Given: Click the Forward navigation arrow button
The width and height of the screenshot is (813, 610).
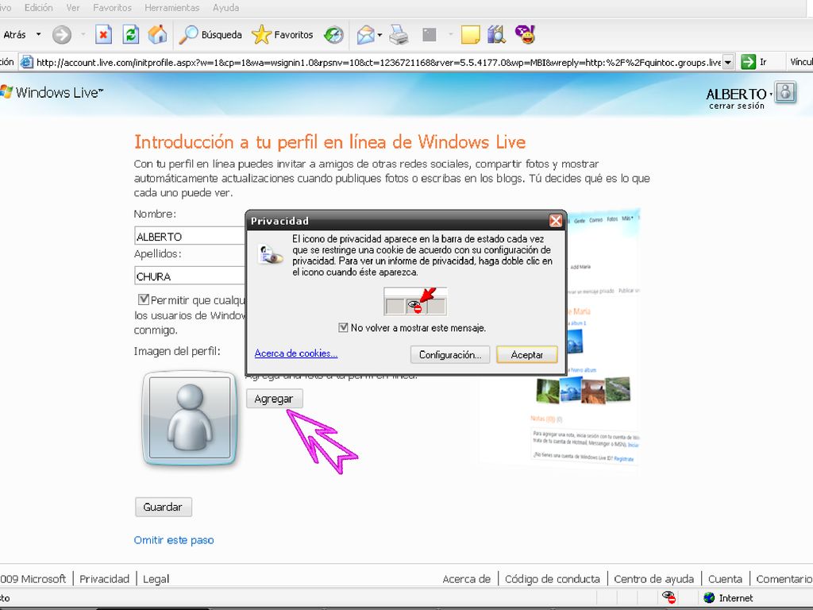Looking at the screenshot, I should [x=62, y=35].
